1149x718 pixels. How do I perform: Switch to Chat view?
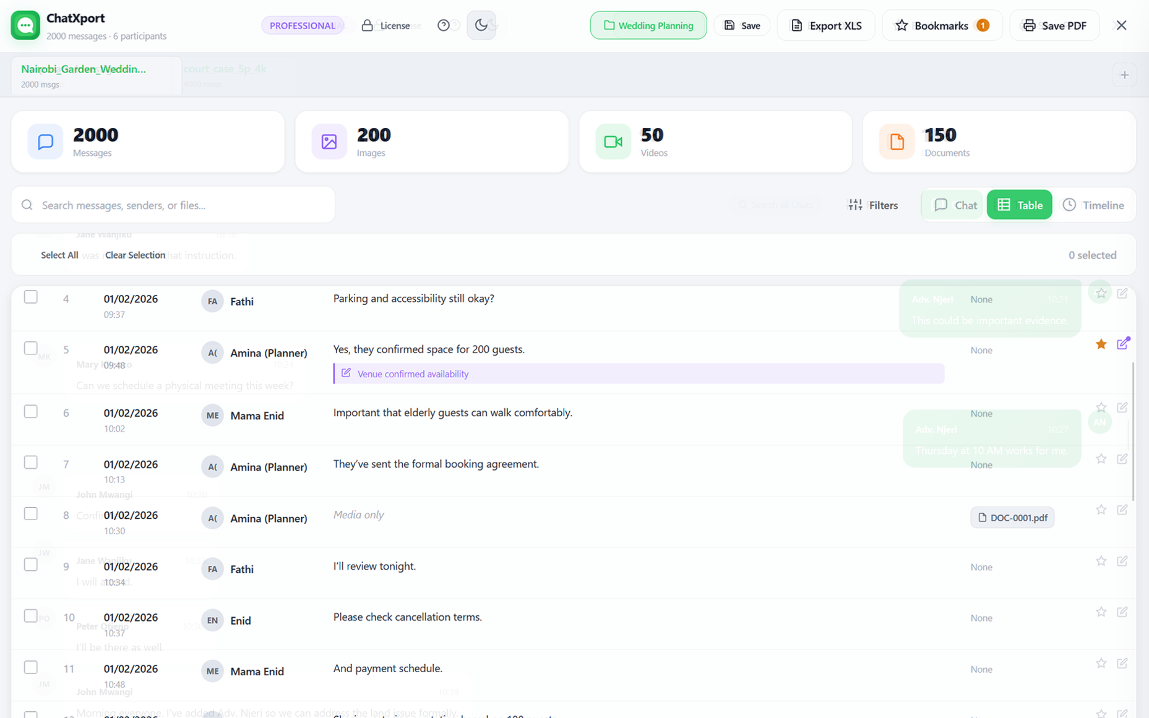(x=955, y=205)
